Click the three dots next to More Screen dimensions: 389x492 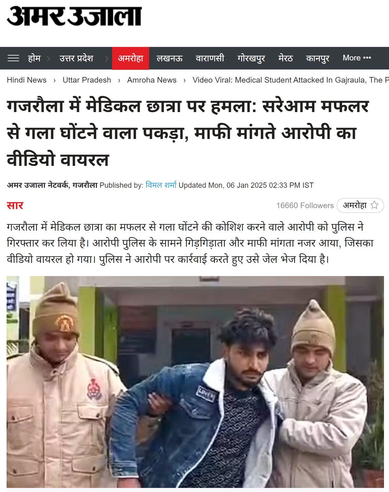367,58
